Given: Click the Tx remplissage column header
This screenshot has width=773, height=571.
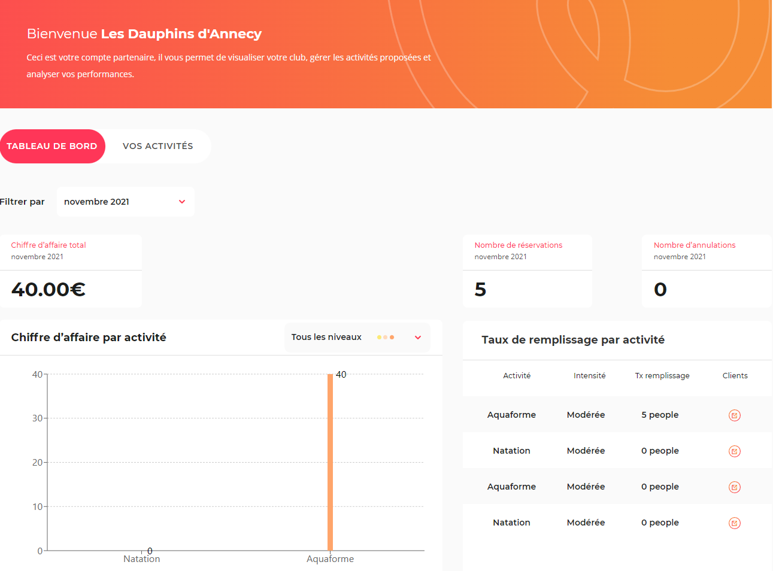Looking at the screenshot, I should (x=662, y=376).
